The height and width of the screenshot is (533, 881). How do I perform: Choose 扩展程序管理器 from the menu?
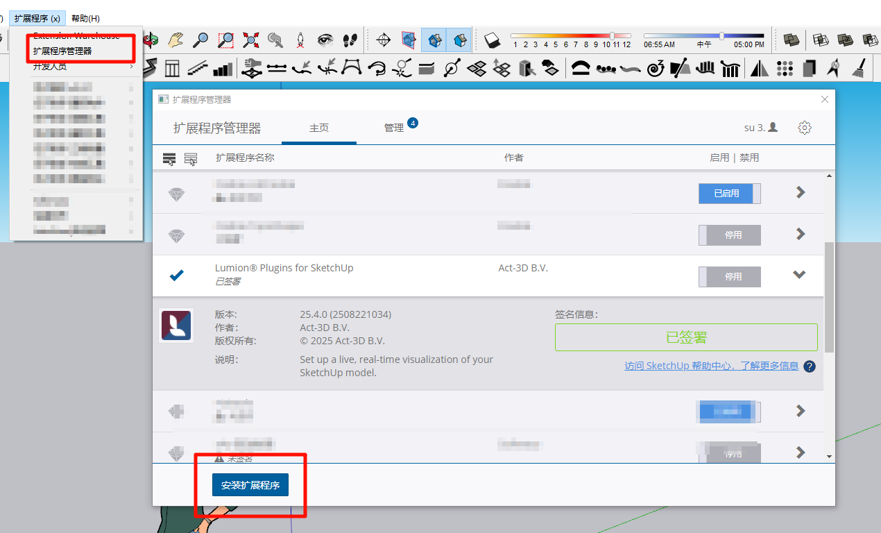(62, 51)
